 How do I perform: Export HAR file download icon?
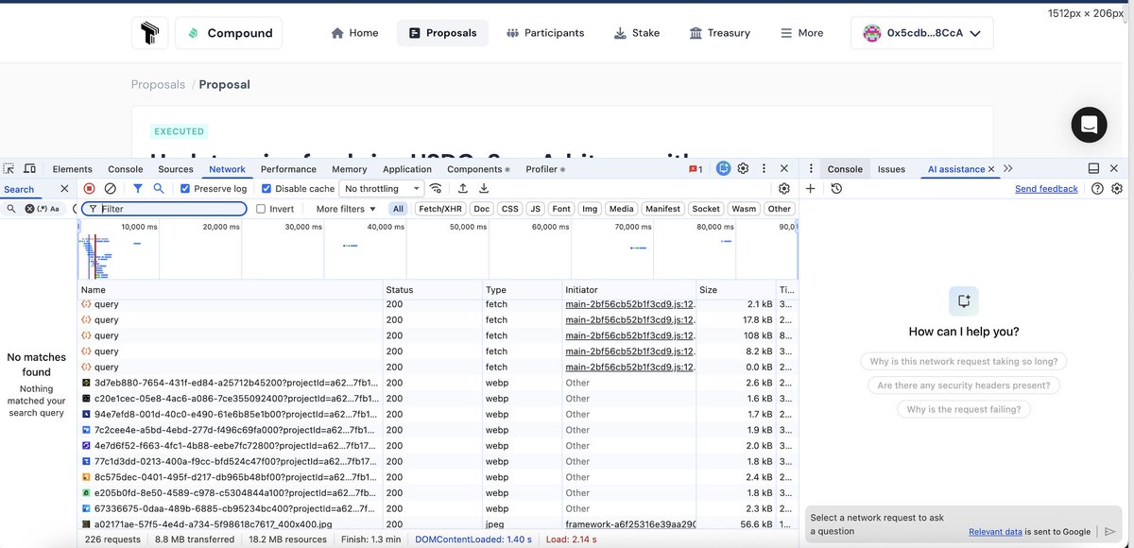pyautogui.click(x=484, y=189)
